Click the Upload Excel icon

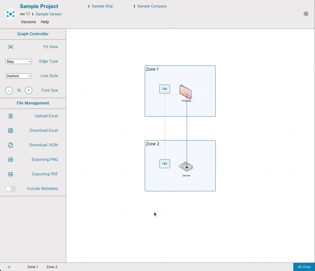point(11,116)
